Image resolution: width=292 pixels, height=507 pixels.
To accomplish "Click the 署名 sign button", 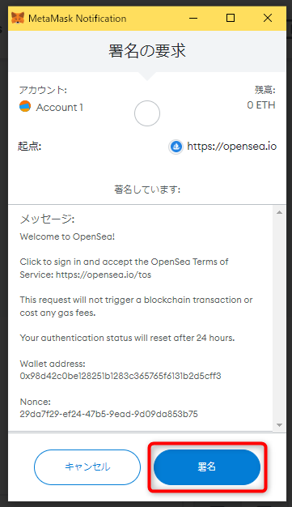I will click(207, 467).
